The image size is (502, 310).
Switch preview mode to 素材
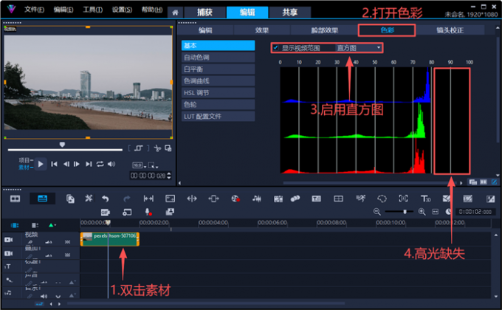click(24, 168)
